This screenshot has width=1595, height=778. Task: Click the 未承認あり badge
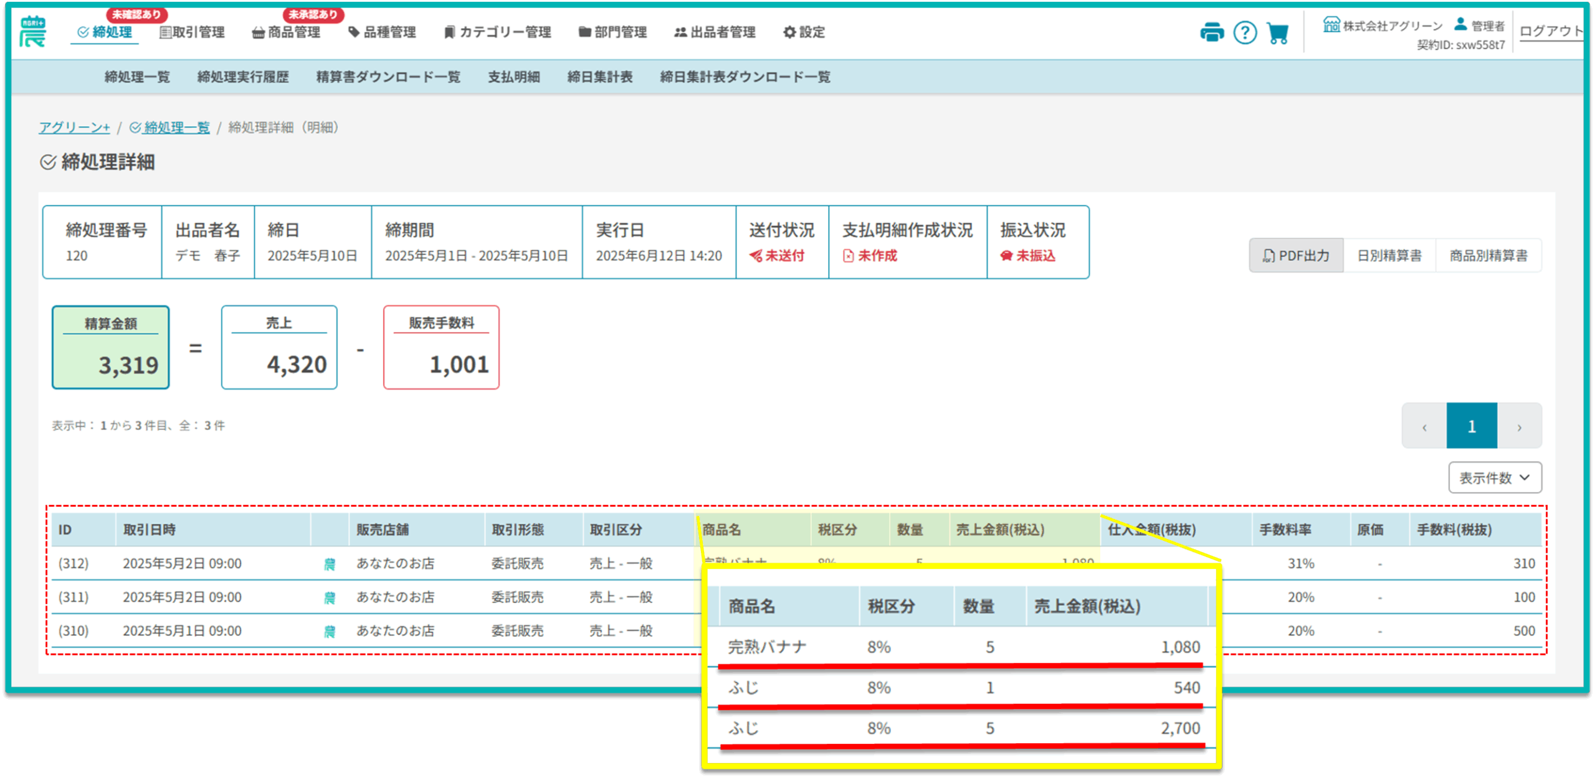(313, 14)
